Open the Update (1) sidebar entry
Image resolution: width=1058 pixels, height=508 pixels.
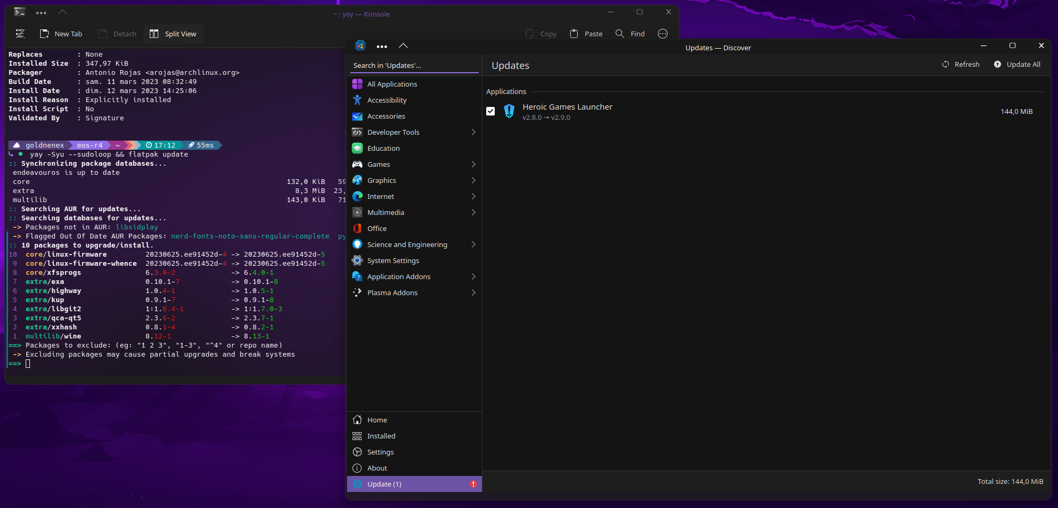coord(415,484)
